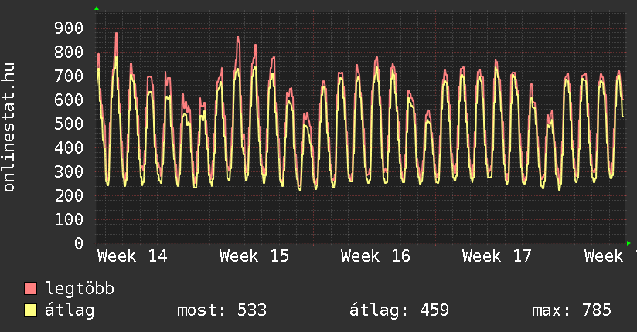The width and height of the screenshot is (637, 332).
Task: Click the 100 y-axis tick label
Action: pos(69,219)
